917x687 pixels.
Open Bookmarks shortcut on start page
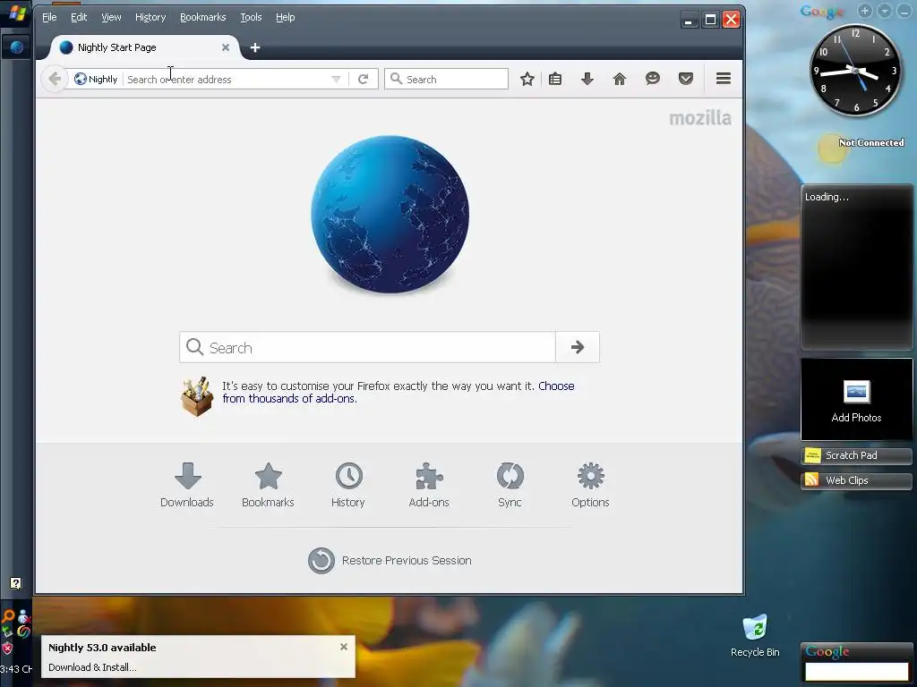click(x=268, y=485)
